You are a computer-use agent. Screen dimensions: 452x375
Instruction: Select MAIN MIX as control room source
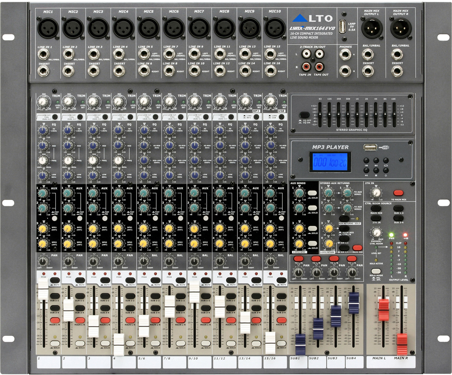pyautogui.click(x=376, y=208)
